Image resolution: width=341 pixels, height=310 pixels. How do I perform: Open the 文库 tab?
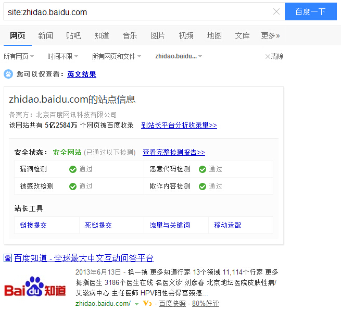242,35
